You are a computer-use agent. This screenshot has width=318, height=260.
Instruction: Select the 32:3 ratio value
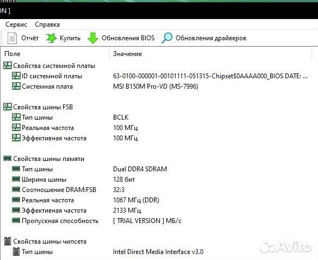pos(119,190)
